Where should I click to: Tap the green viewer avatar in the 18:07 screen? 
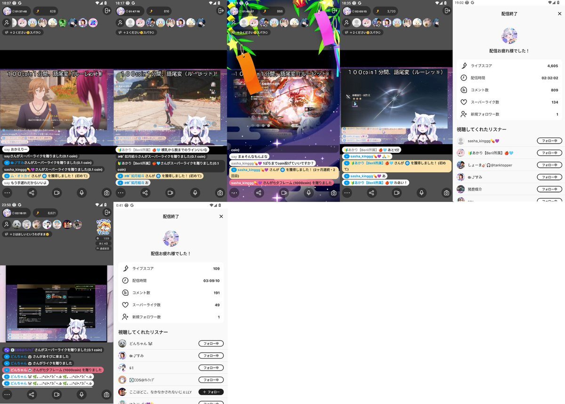63,22
